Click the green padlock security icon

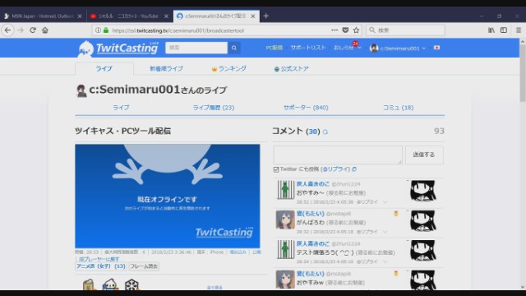(106, 30)
